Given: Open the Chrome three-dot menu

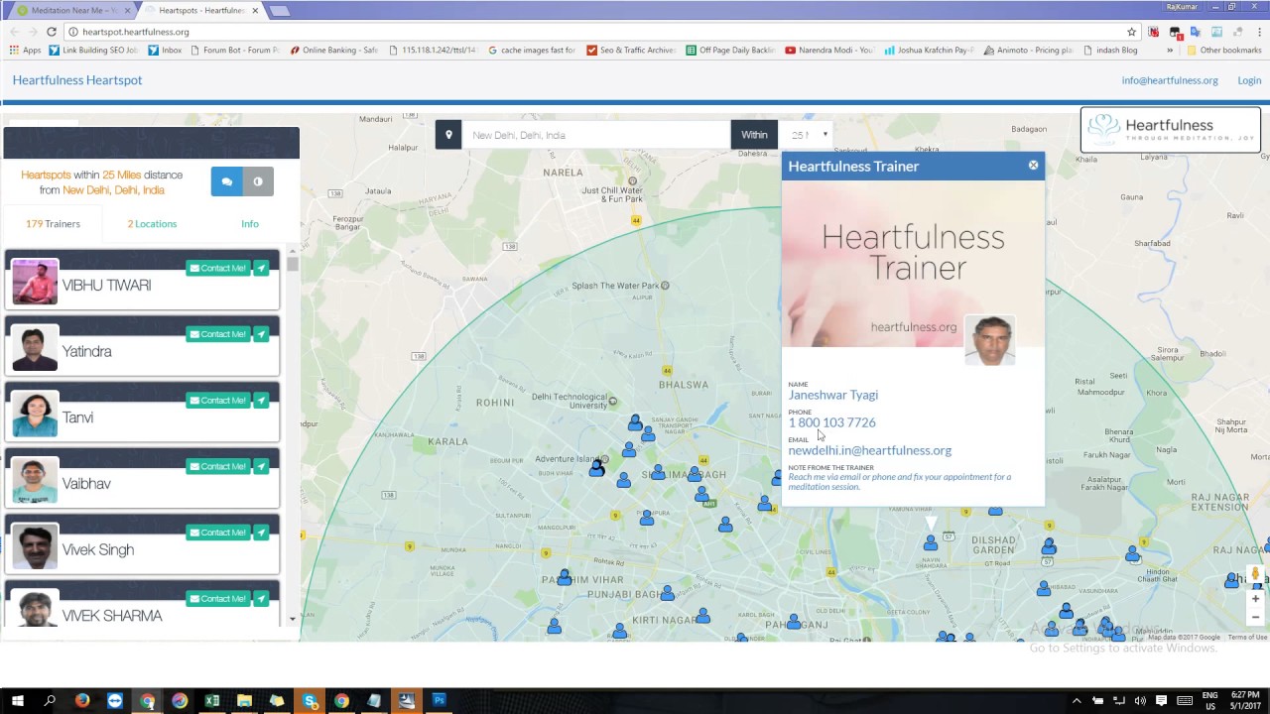Looking at the screenshot, I should point(1259,32).
